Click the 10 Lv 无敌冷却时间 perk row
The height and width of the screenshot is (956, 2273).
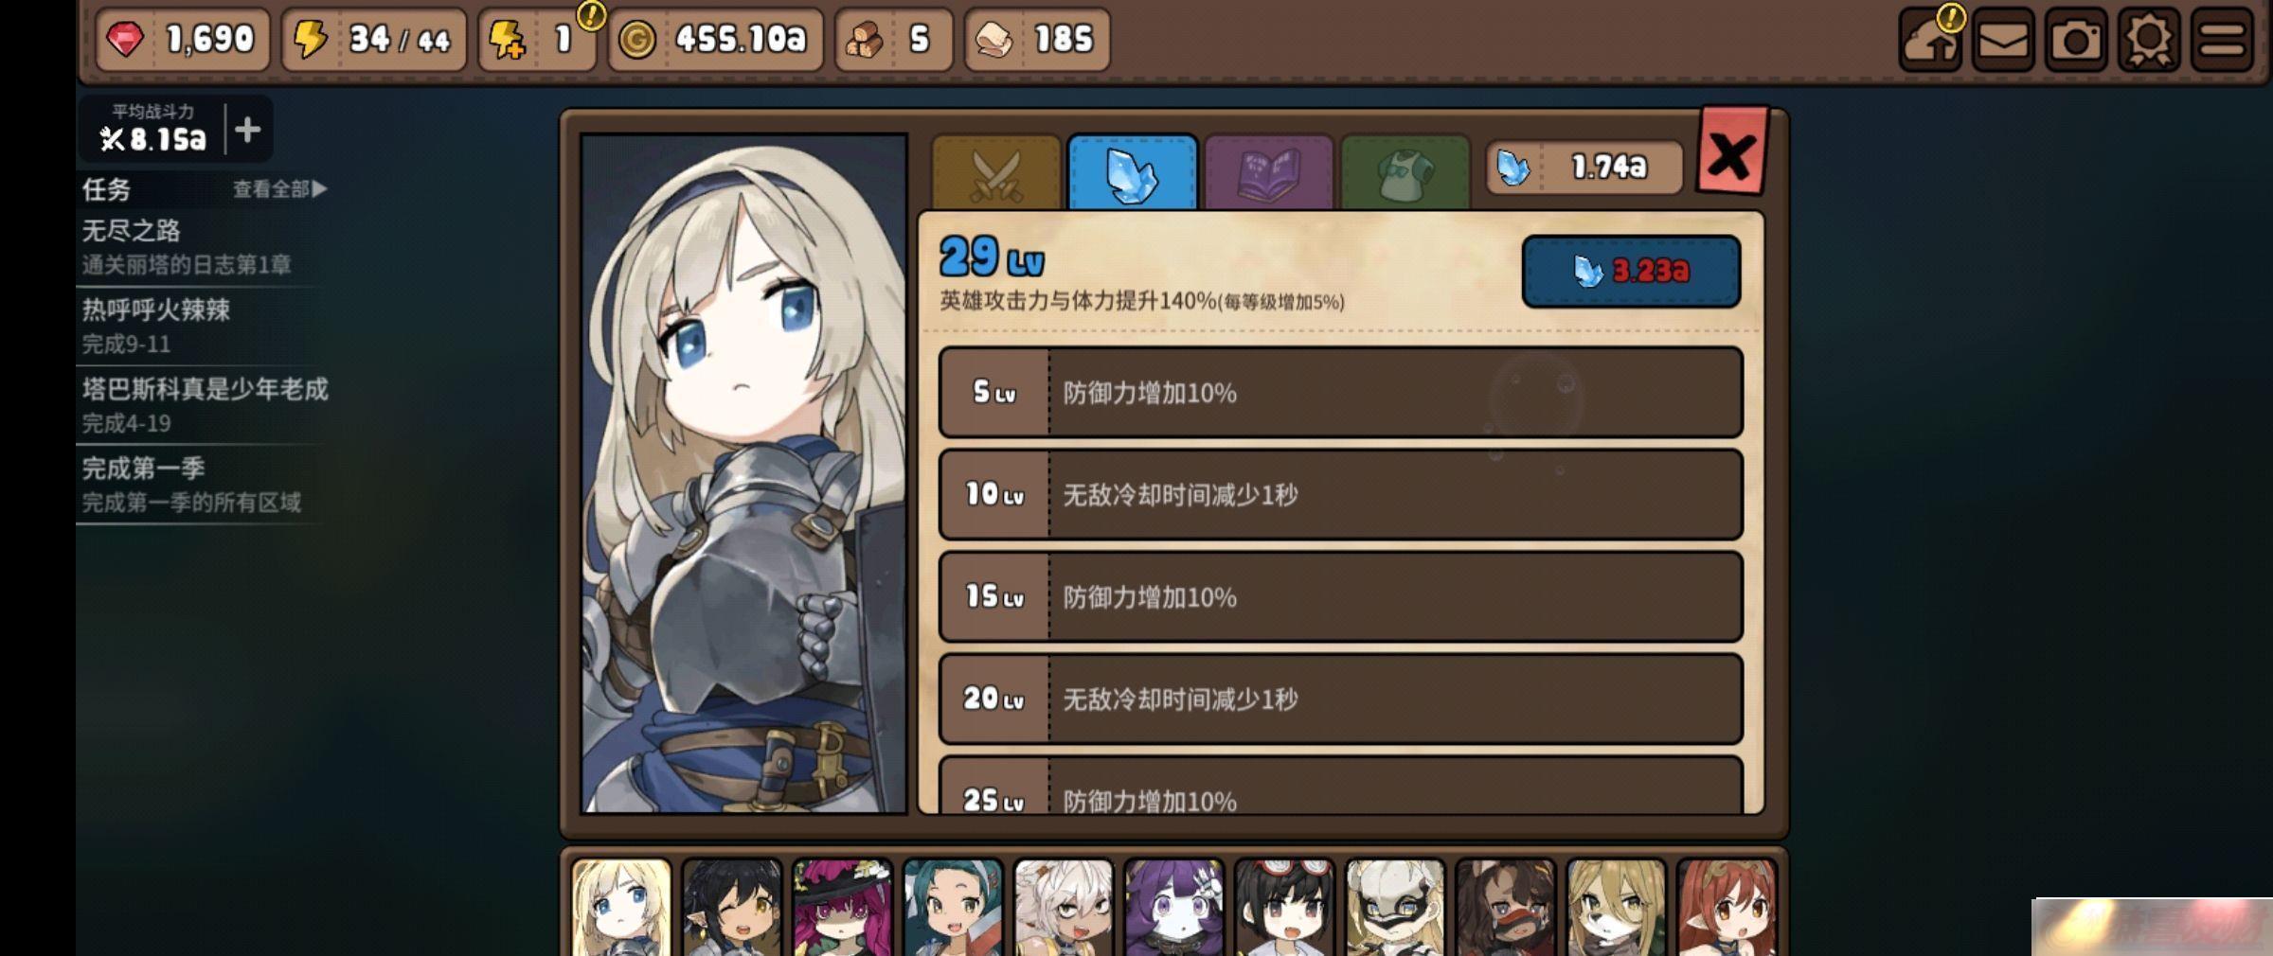coord(1340,495)
